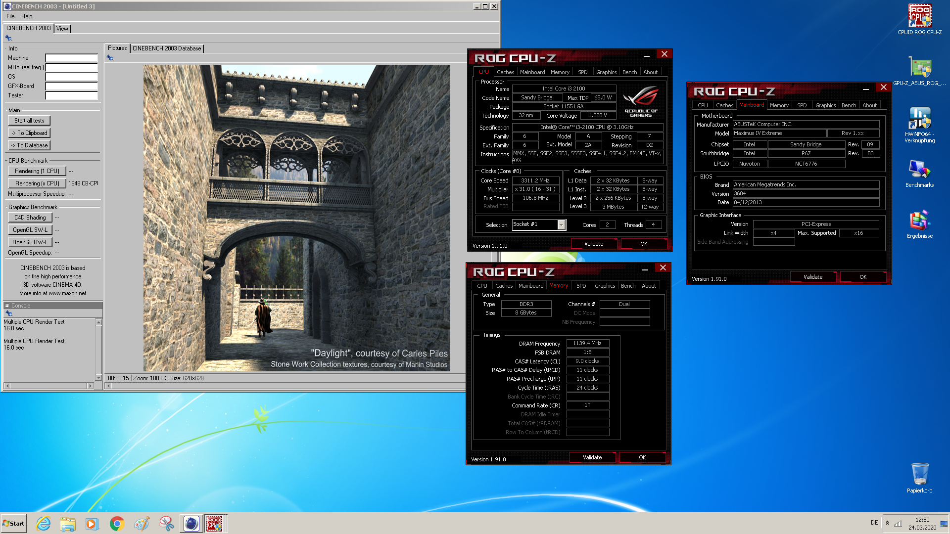Open Caches tab in top CPU-Z window
This screenshot has height=534, width=950.
coord(505,72)
